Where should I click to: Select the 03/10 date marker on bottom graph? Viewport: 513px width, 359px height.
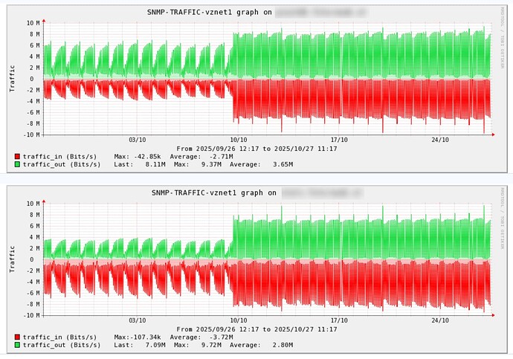coord(137,320)
